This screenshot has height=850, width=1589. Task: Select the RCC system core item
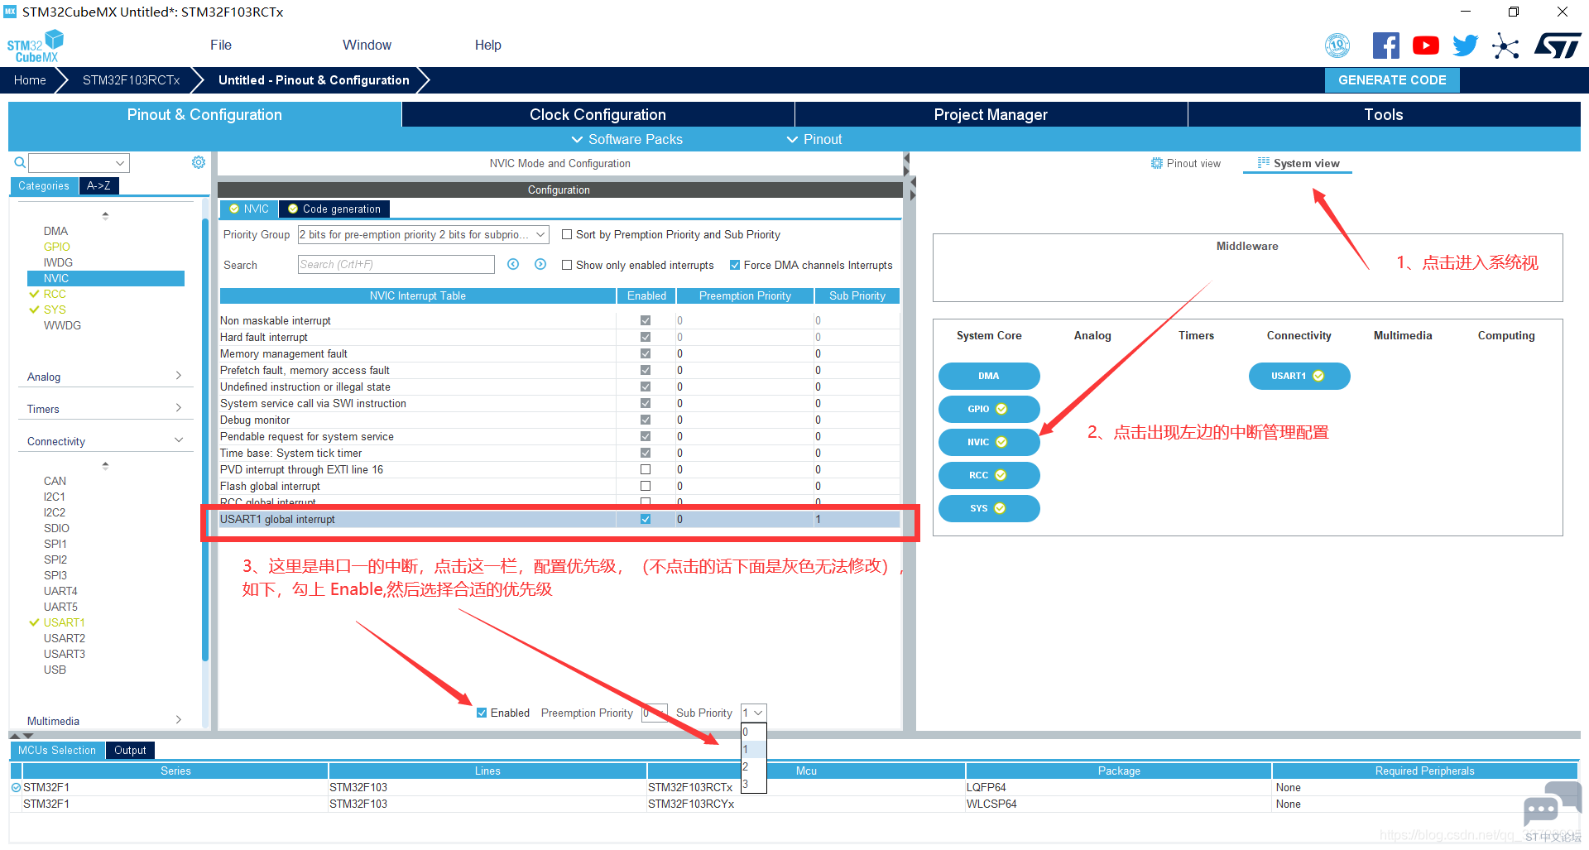55,295
